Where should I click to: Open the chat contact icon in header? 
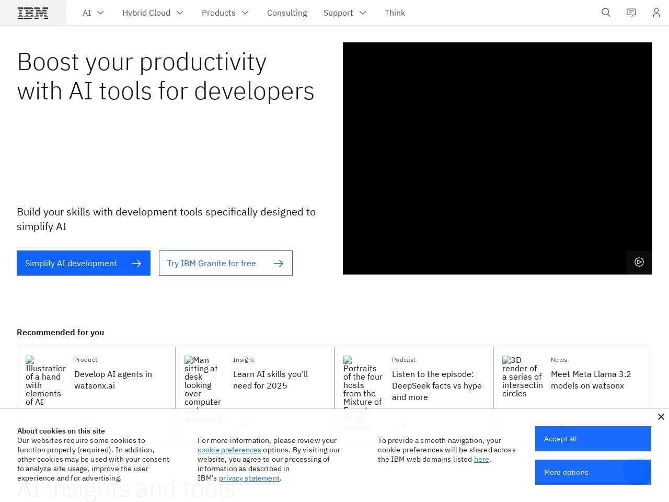pyautogui.click(x=631, y=13)
